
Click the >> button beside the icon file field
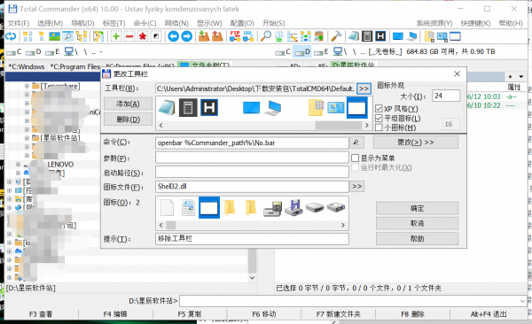[x=357, y=187]
